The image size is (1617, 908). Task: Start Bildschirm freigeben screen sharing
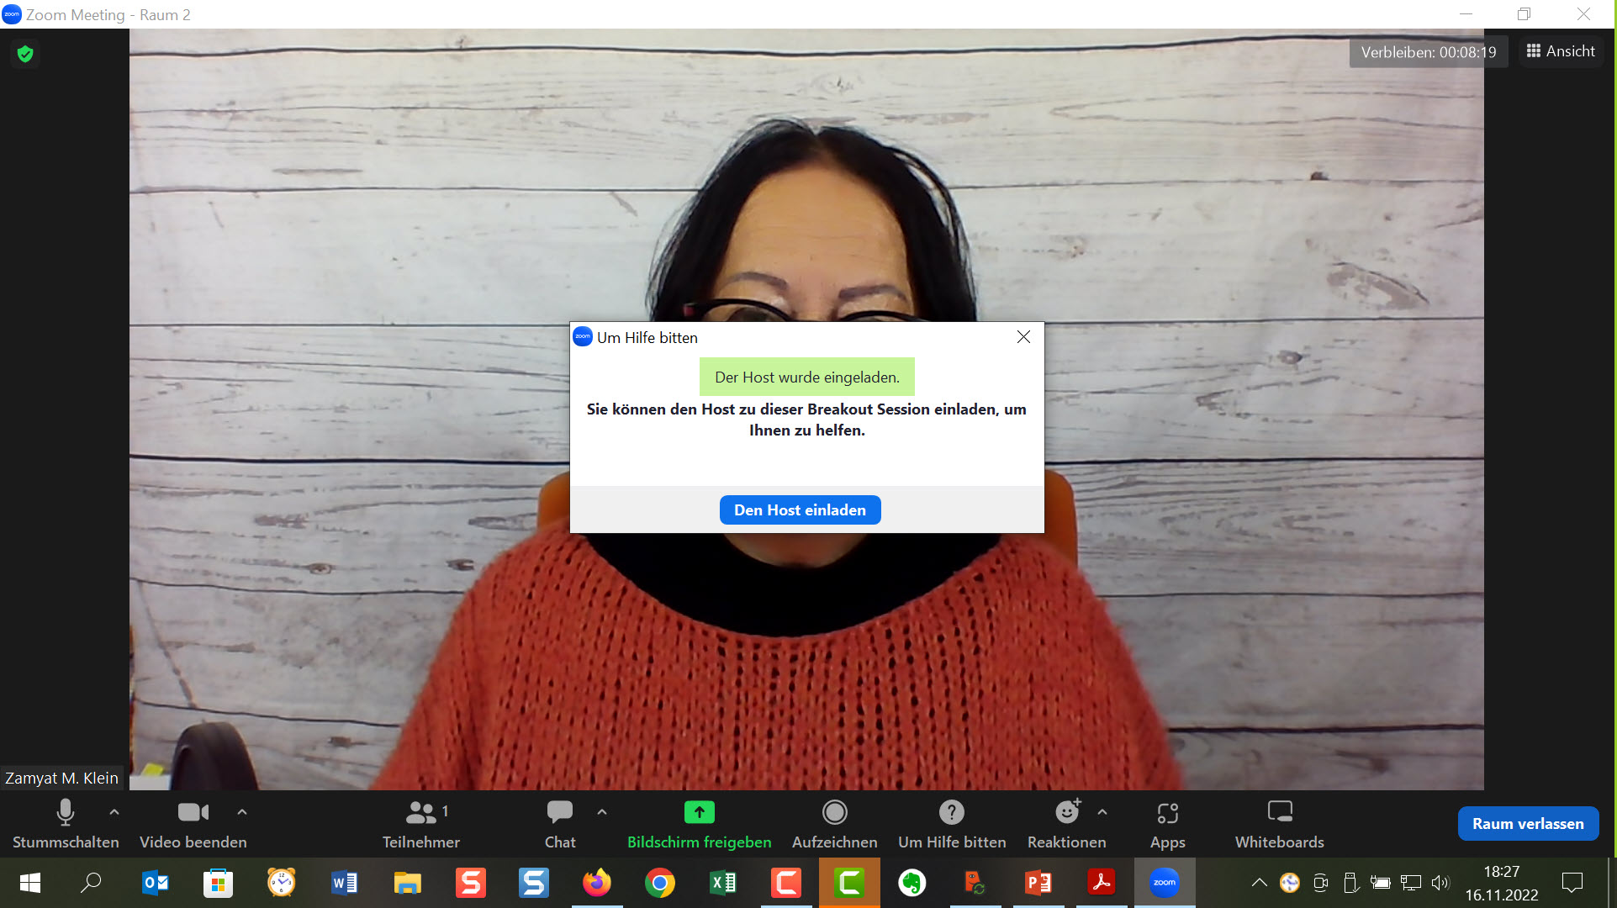click(x=699, y=822)
